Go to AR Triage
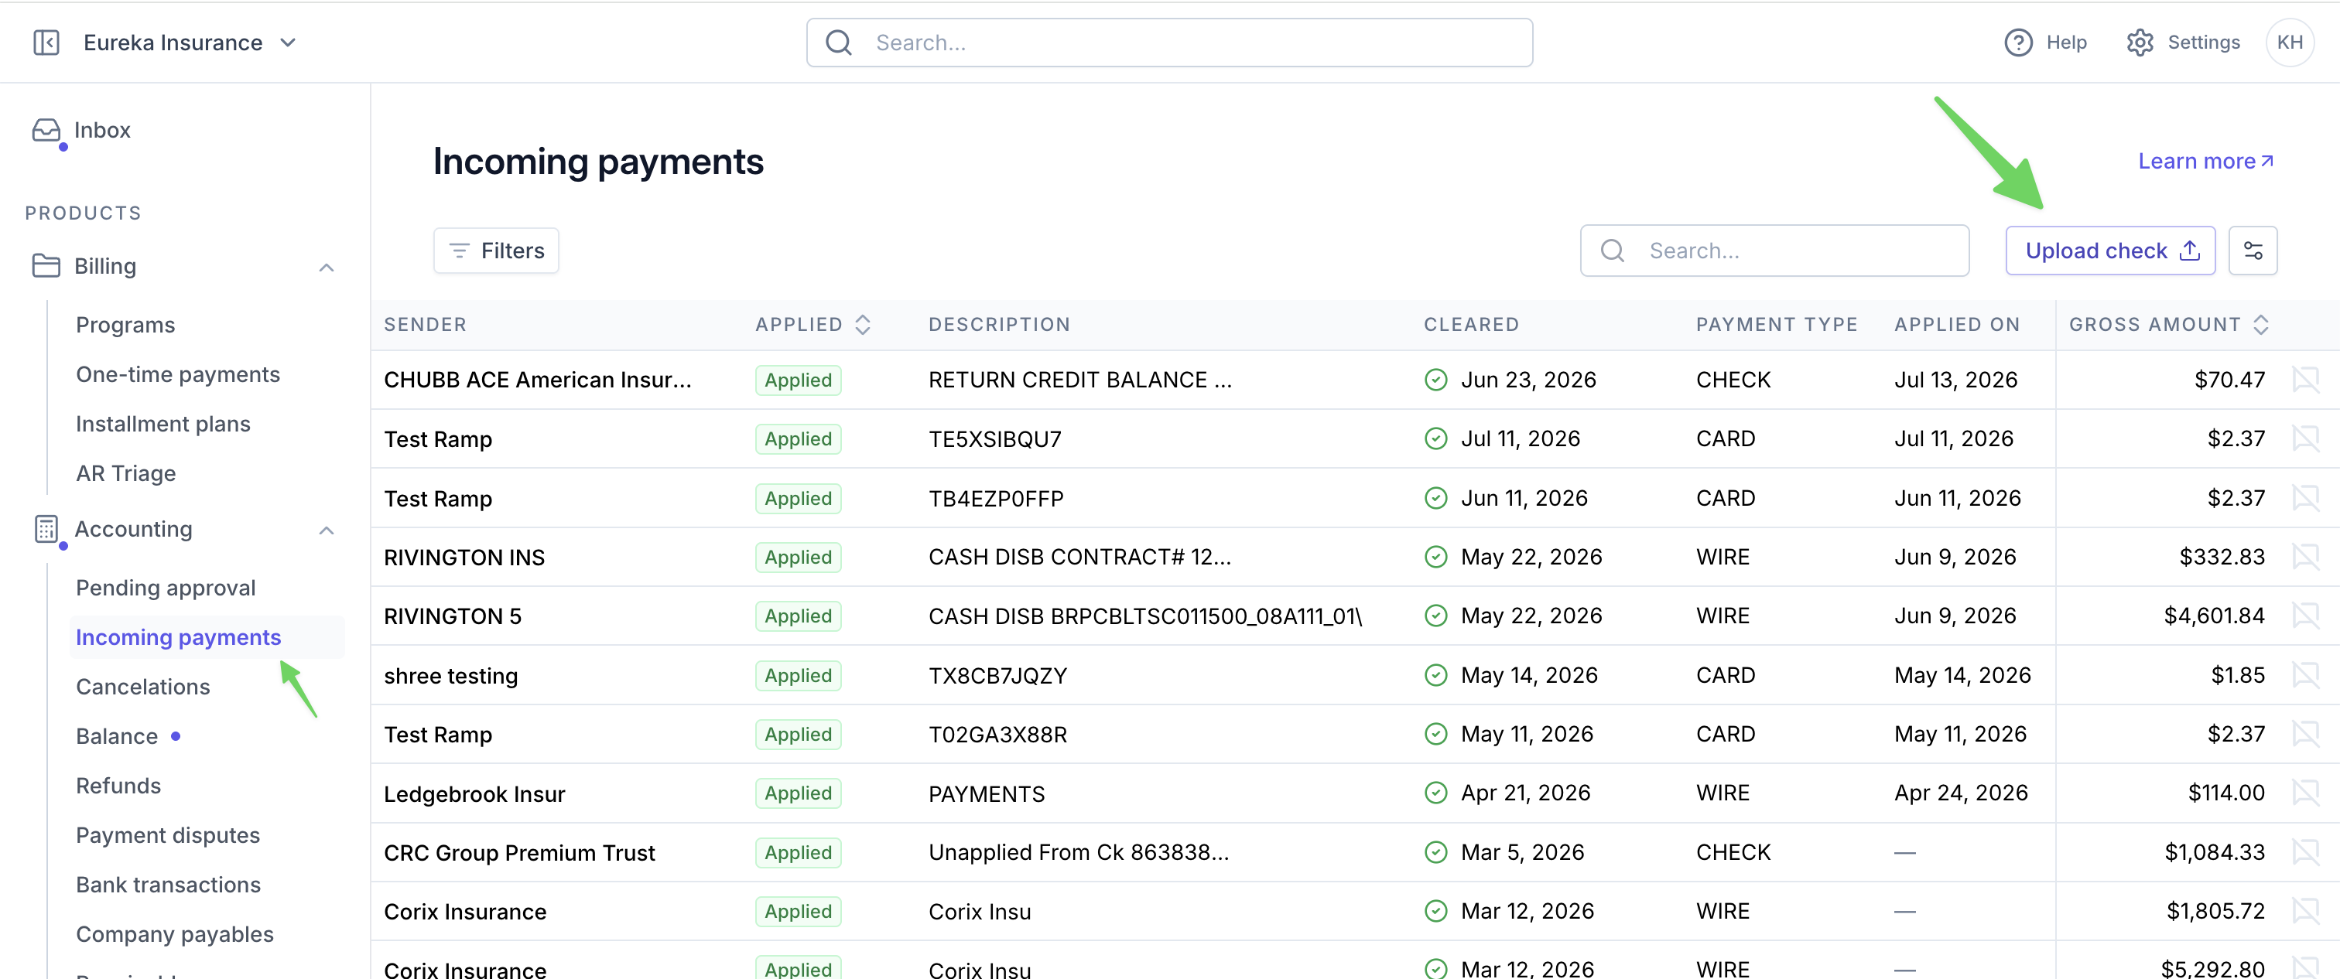Screen dimensions: 2340x979 pos(126,473)
